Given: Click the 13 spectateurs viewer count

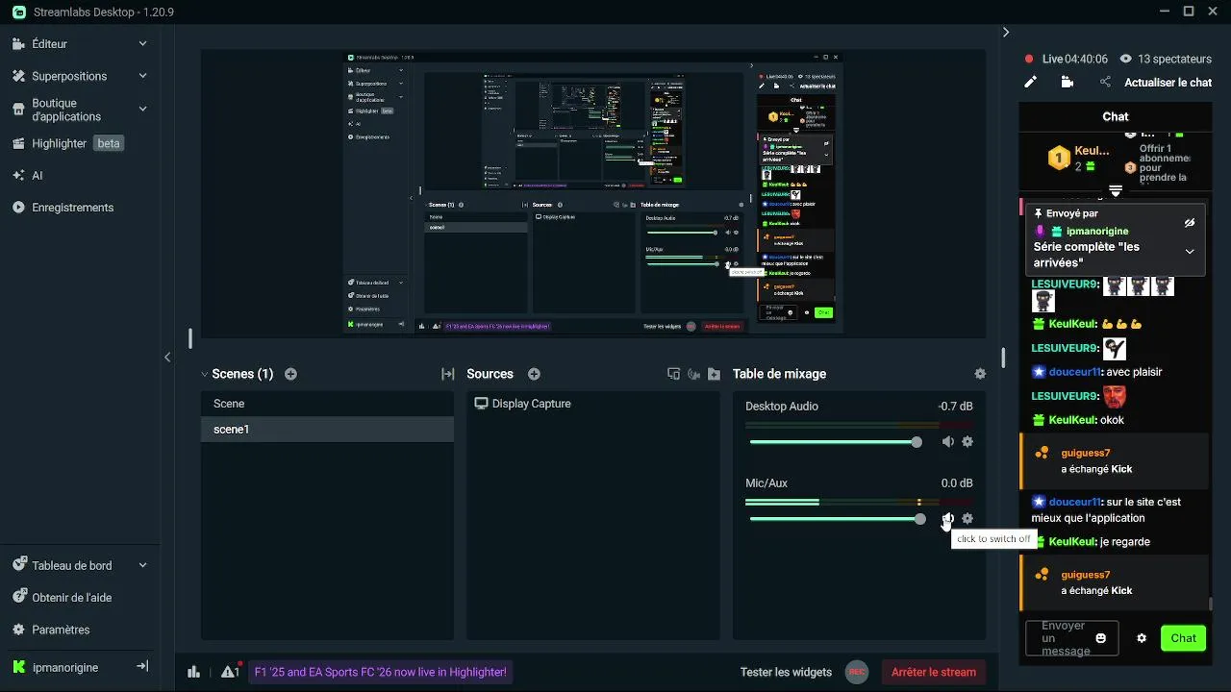Looking at the screenshot, I should (1166, 59).
